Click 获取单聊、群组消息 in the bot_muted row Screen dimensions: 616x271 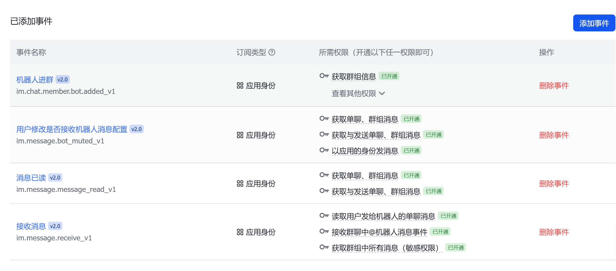365,119
